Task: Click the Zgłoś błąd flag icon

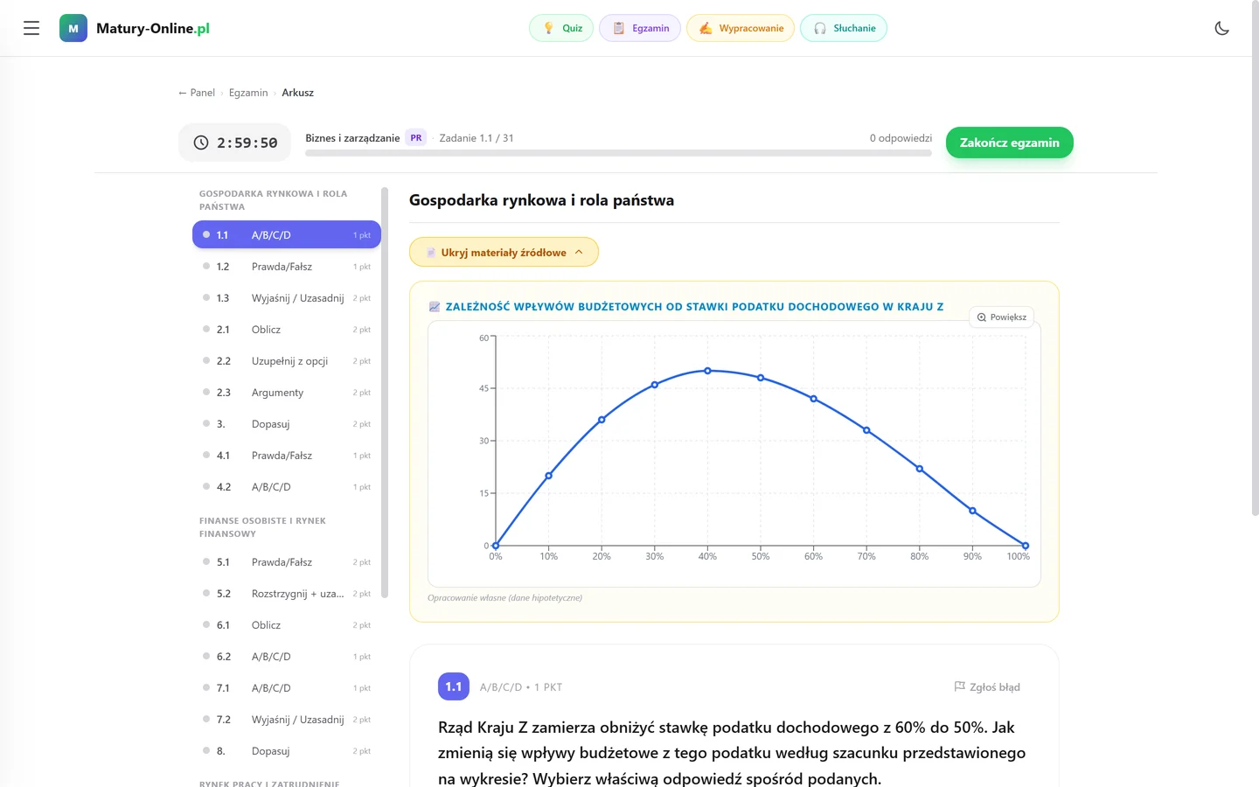Action: click(x=959, y=686)
